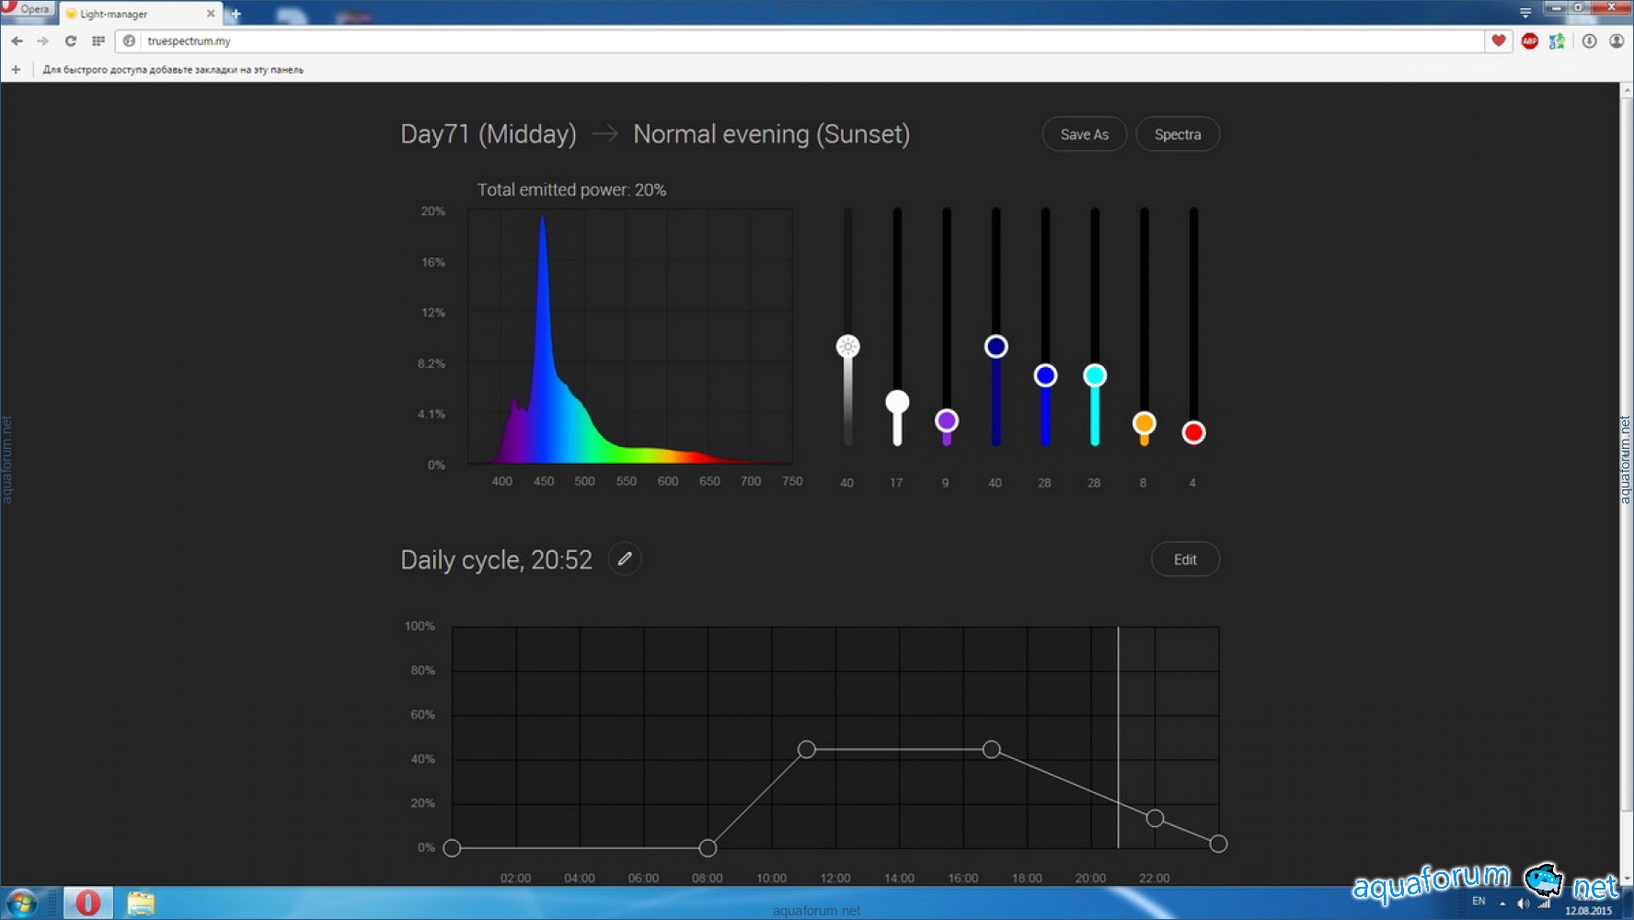This screenshot has width=1634, height=920.
Task: Open Windows Explorer from the taskbar
Action: click(141, 903)
